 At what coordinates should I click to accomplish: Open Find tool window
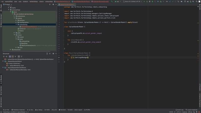click(x=6, y=110)
